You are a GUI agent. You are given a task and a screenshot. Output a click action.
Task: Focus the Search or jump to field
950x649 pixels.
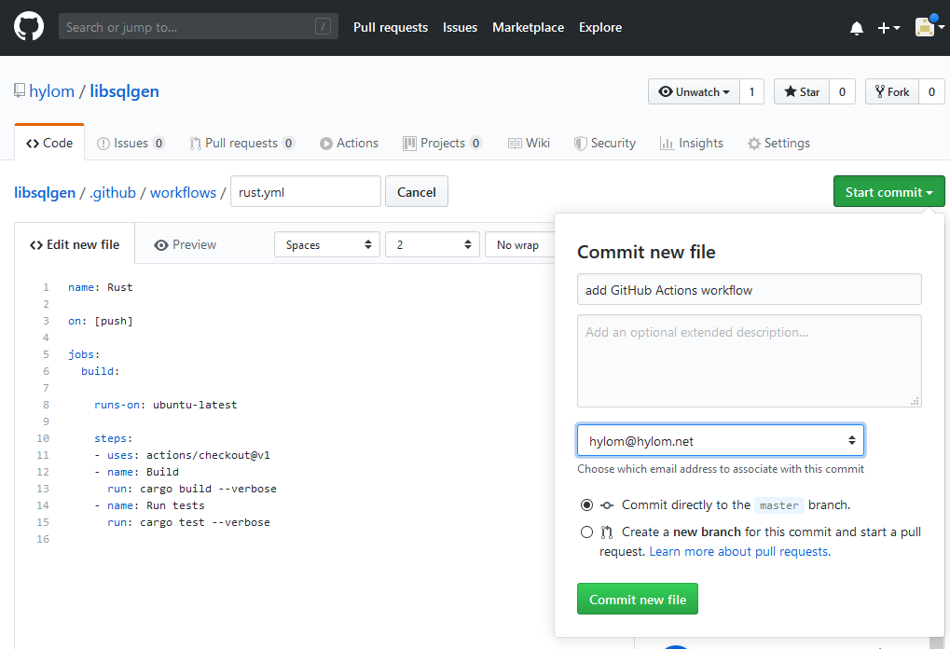pyautogui.click(x=199, y=27)
